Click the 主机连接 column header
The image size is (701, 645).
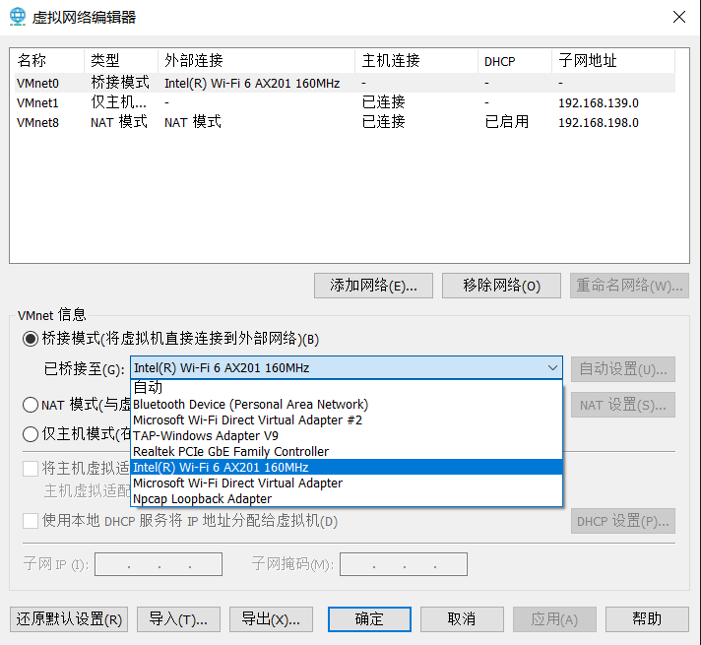416,60
